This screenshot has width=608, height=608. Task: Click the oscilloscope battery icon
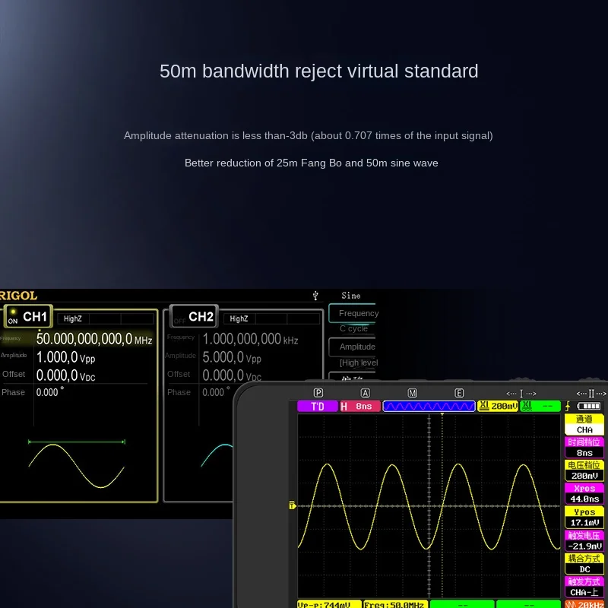click(588, 406)
